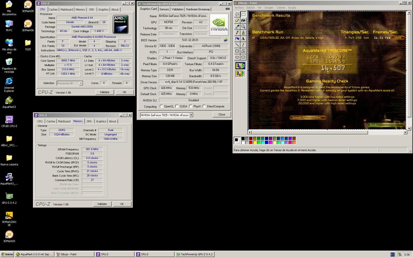Pick the straight Line tool
This screenshot has width=413, height=258.
237,45
